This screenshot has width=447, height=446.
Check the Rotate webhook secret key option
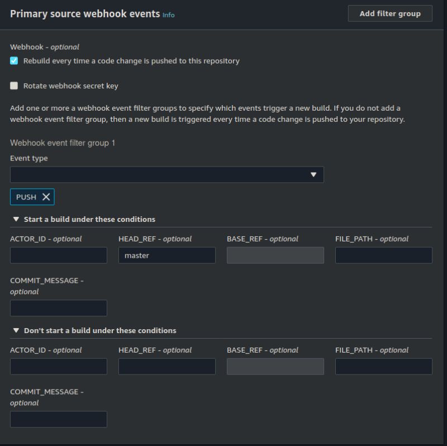click(13, 85)
